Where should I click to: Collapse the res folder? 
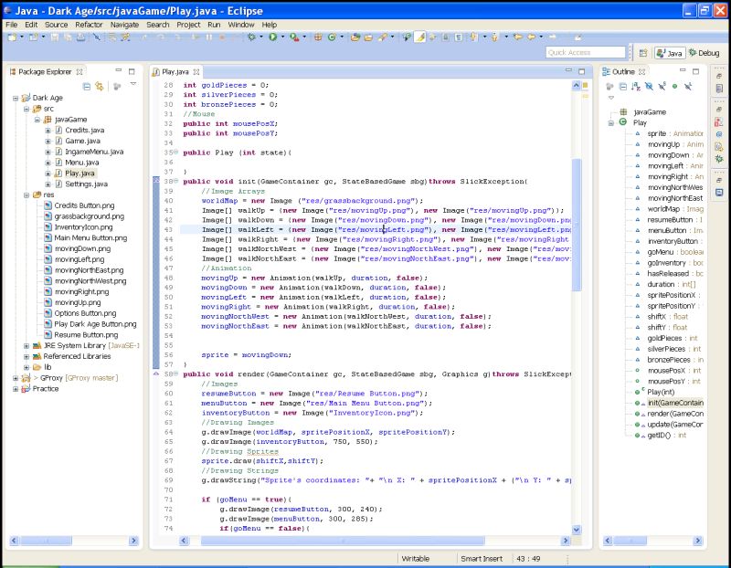[x=26, y=195]
